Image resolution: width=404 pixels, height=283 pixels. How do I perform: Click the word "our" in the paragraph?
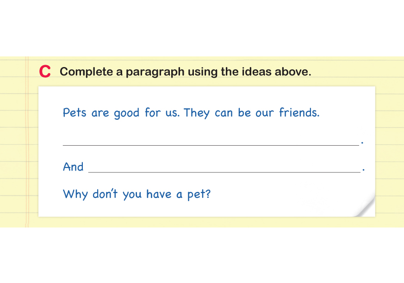(265, 113)
